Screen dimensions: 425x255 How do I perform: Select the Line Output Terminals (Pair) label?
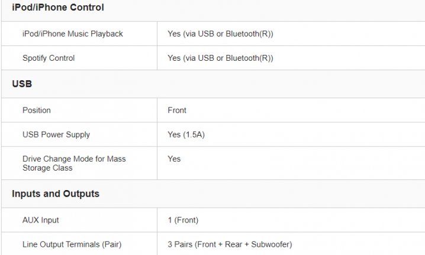click(x=72, y=244)
